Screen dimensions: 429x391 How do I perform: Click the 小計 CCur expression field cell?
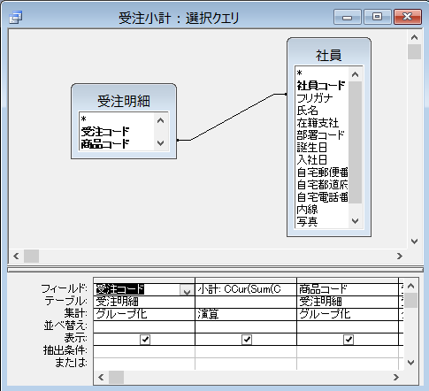(x=246, y=289)
